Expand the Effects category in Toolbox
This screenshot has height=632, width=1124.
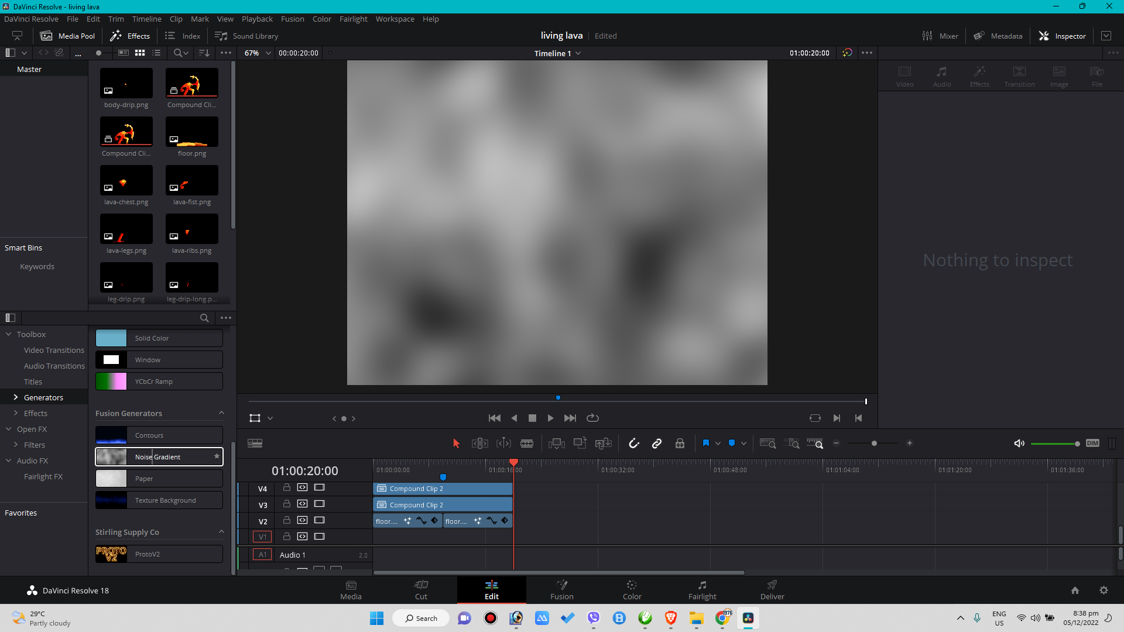click(x=16, y=413)
